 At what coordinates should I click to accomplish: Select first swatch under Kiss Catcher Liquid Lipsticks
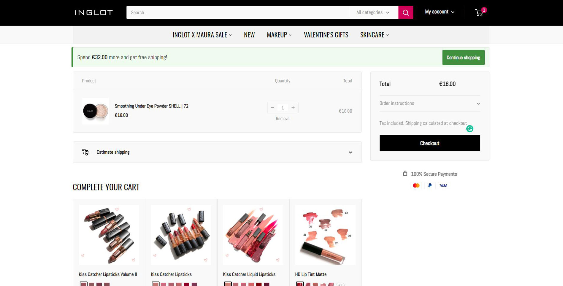coord(228,285)
